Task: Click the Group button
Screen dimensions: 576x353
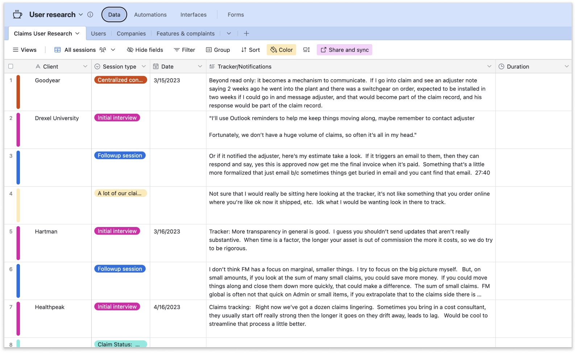Action: [x=218, y=50]
